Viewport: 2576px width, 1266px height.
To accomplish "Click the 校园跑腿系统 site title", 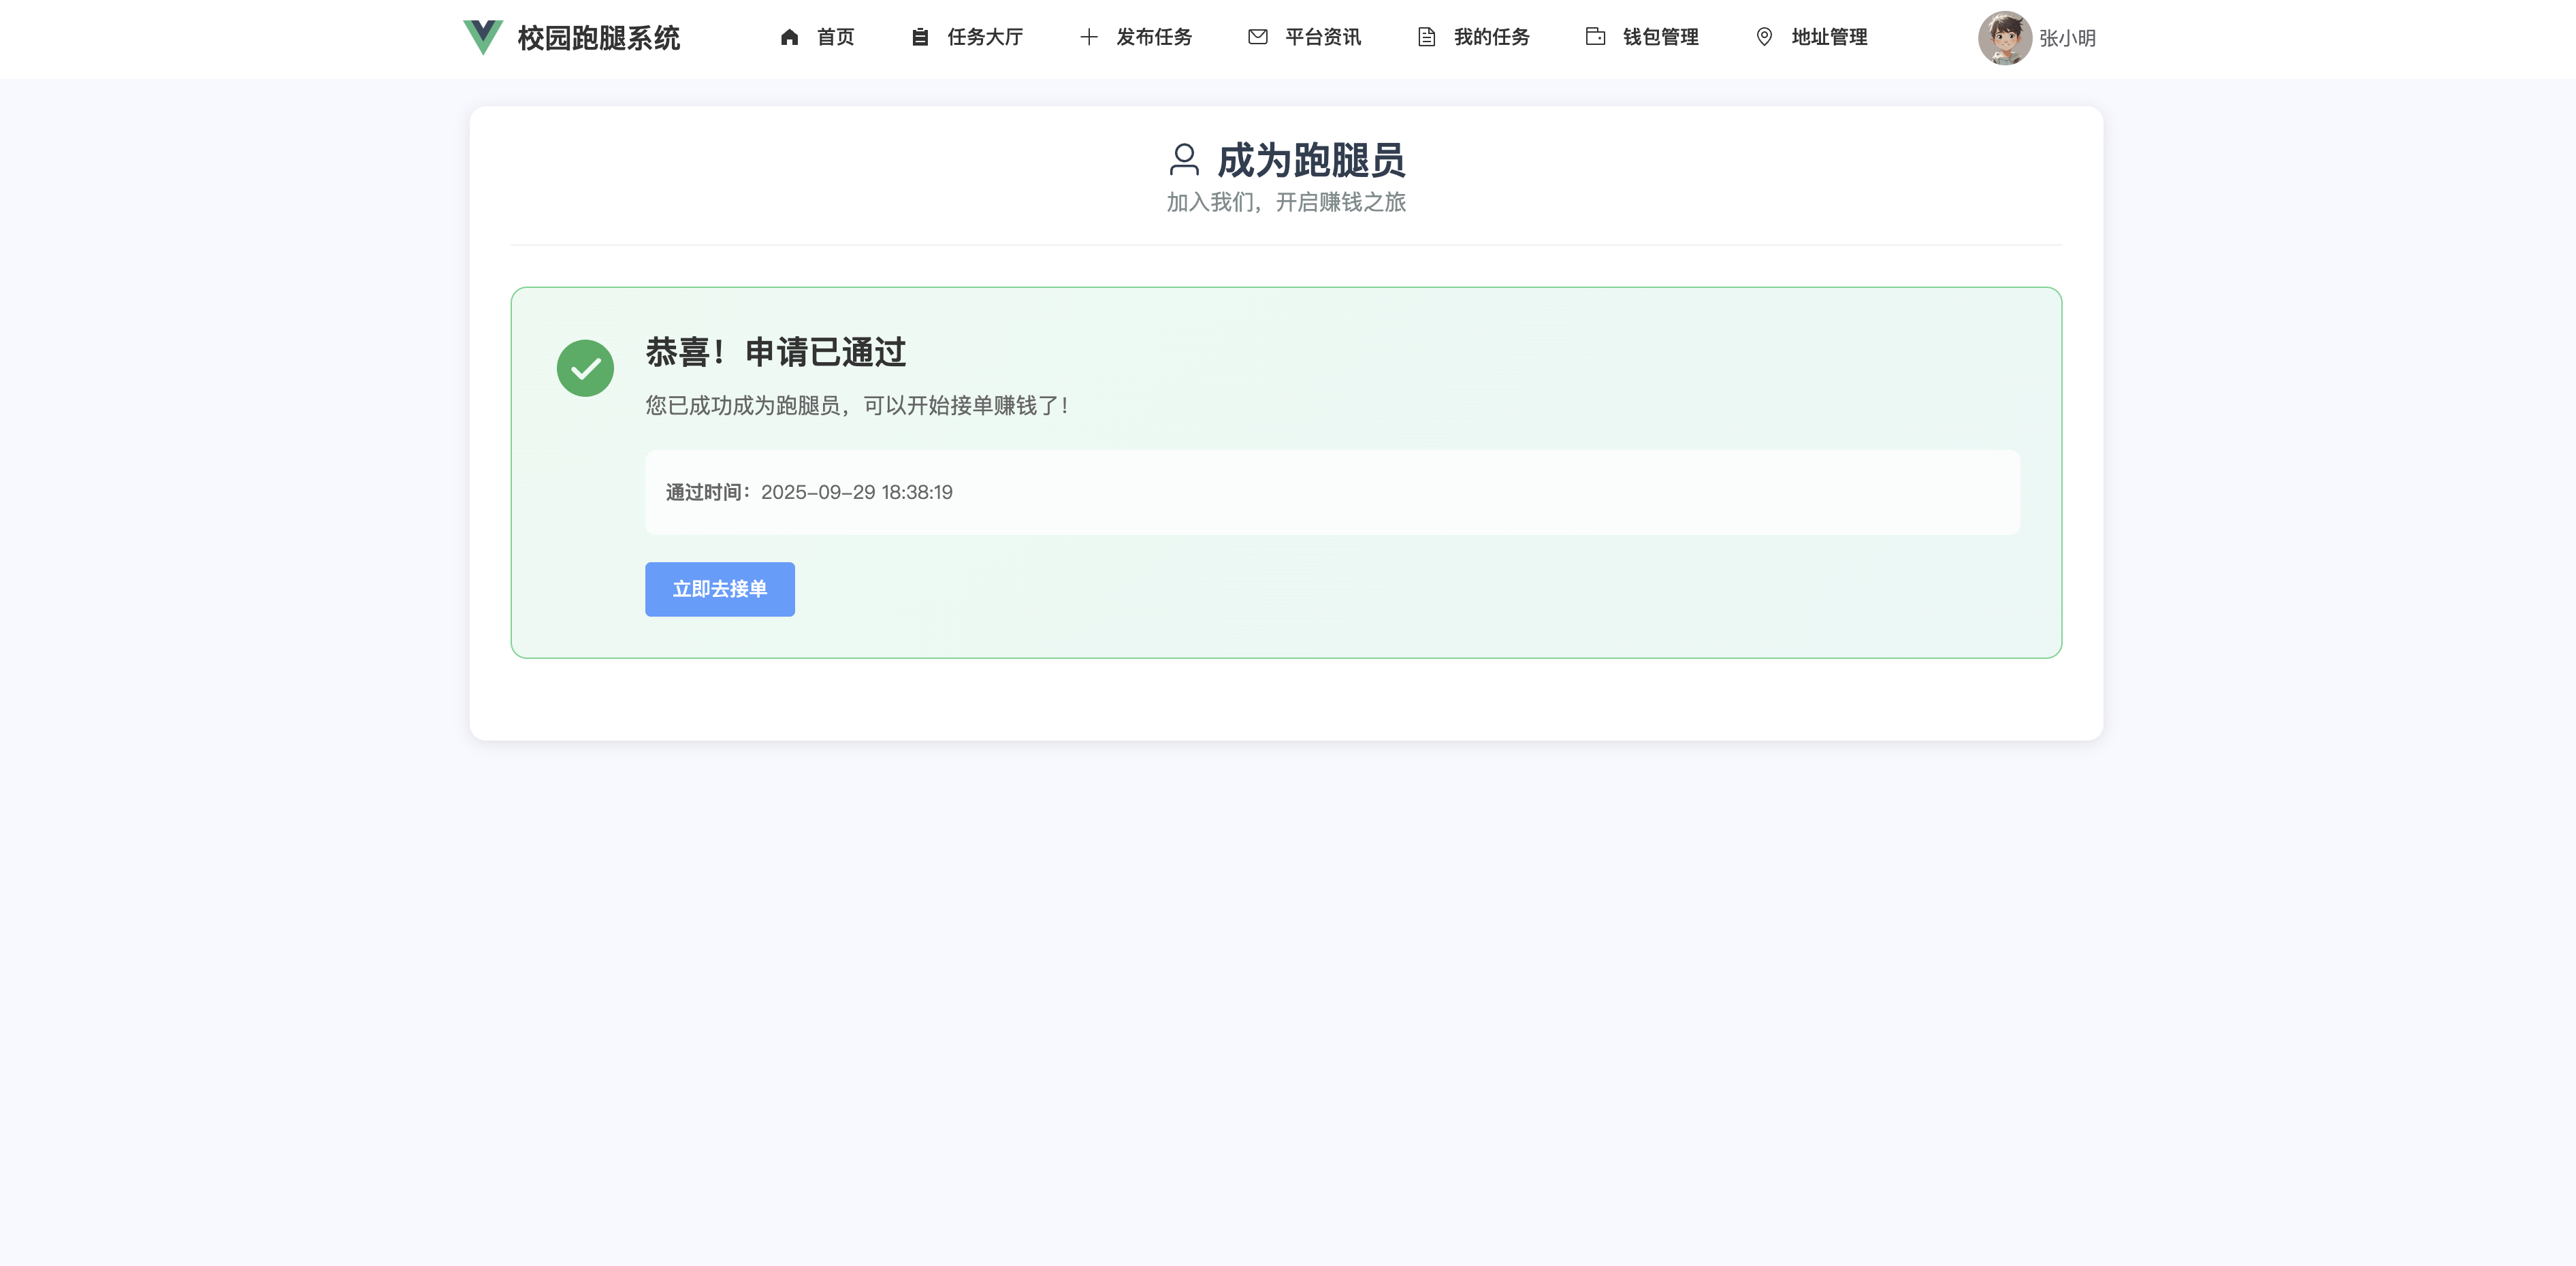I will tap(598, 38).
